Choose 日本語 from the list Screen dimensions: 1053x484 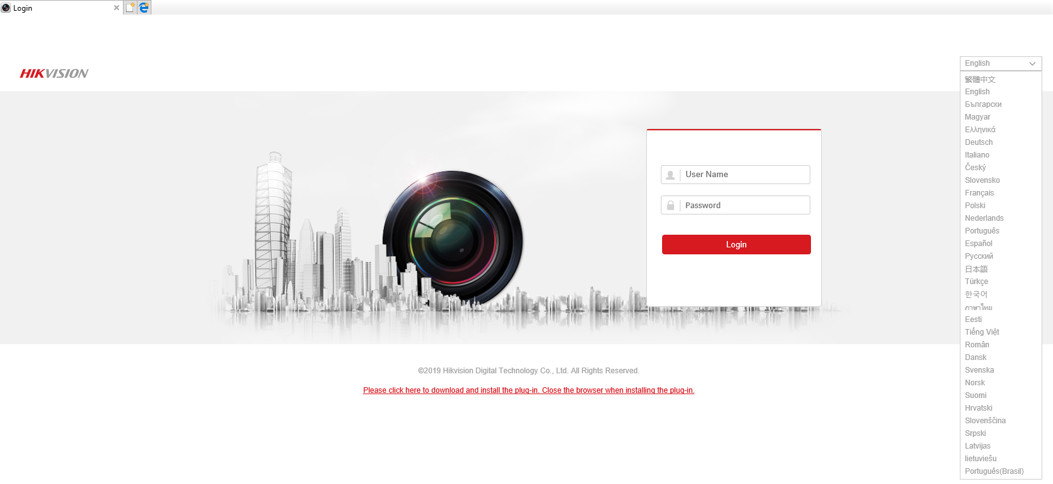tap(976, 269)
